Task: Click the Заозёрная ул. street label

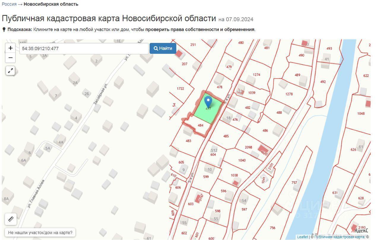Action: (x=101, y=94)
